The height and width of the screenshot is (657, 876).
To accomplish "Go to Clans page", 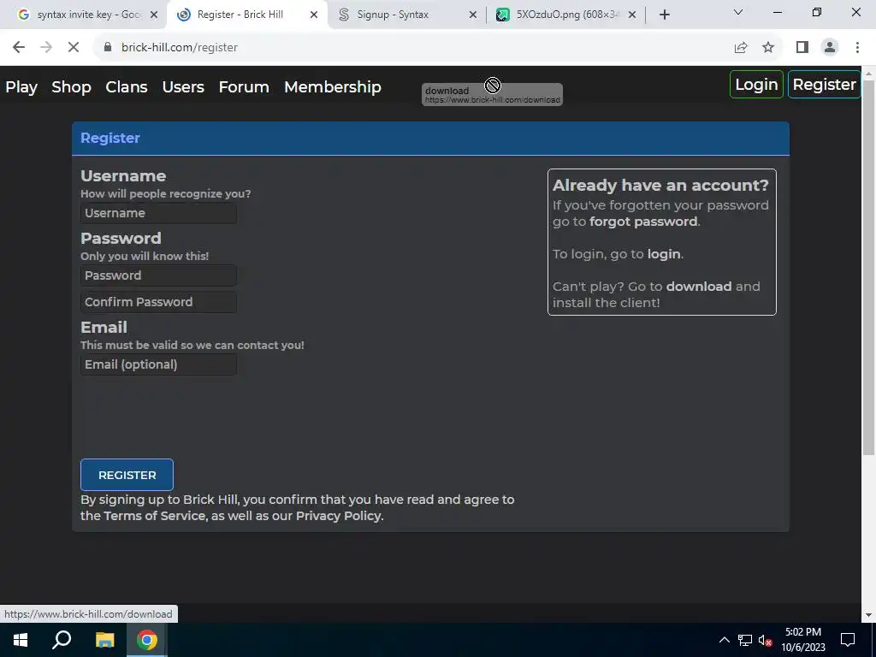I will coord(127,87).
